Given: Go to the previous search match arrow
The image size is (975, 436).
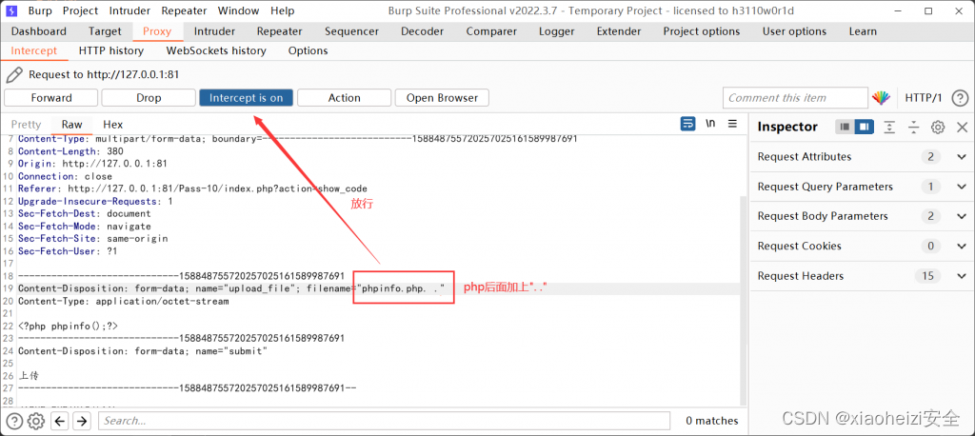Looking at the screenshot, I should coord(60,421).
